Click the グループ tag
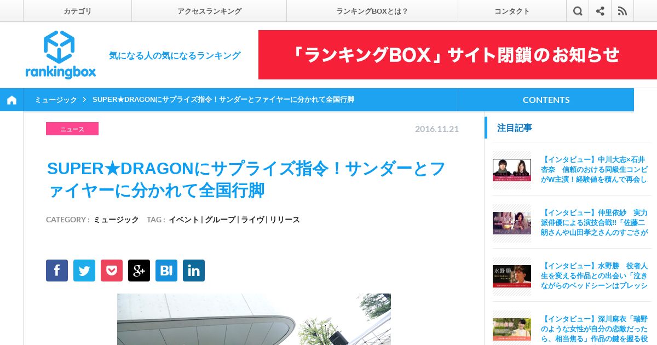 click(x=220, y=220)
